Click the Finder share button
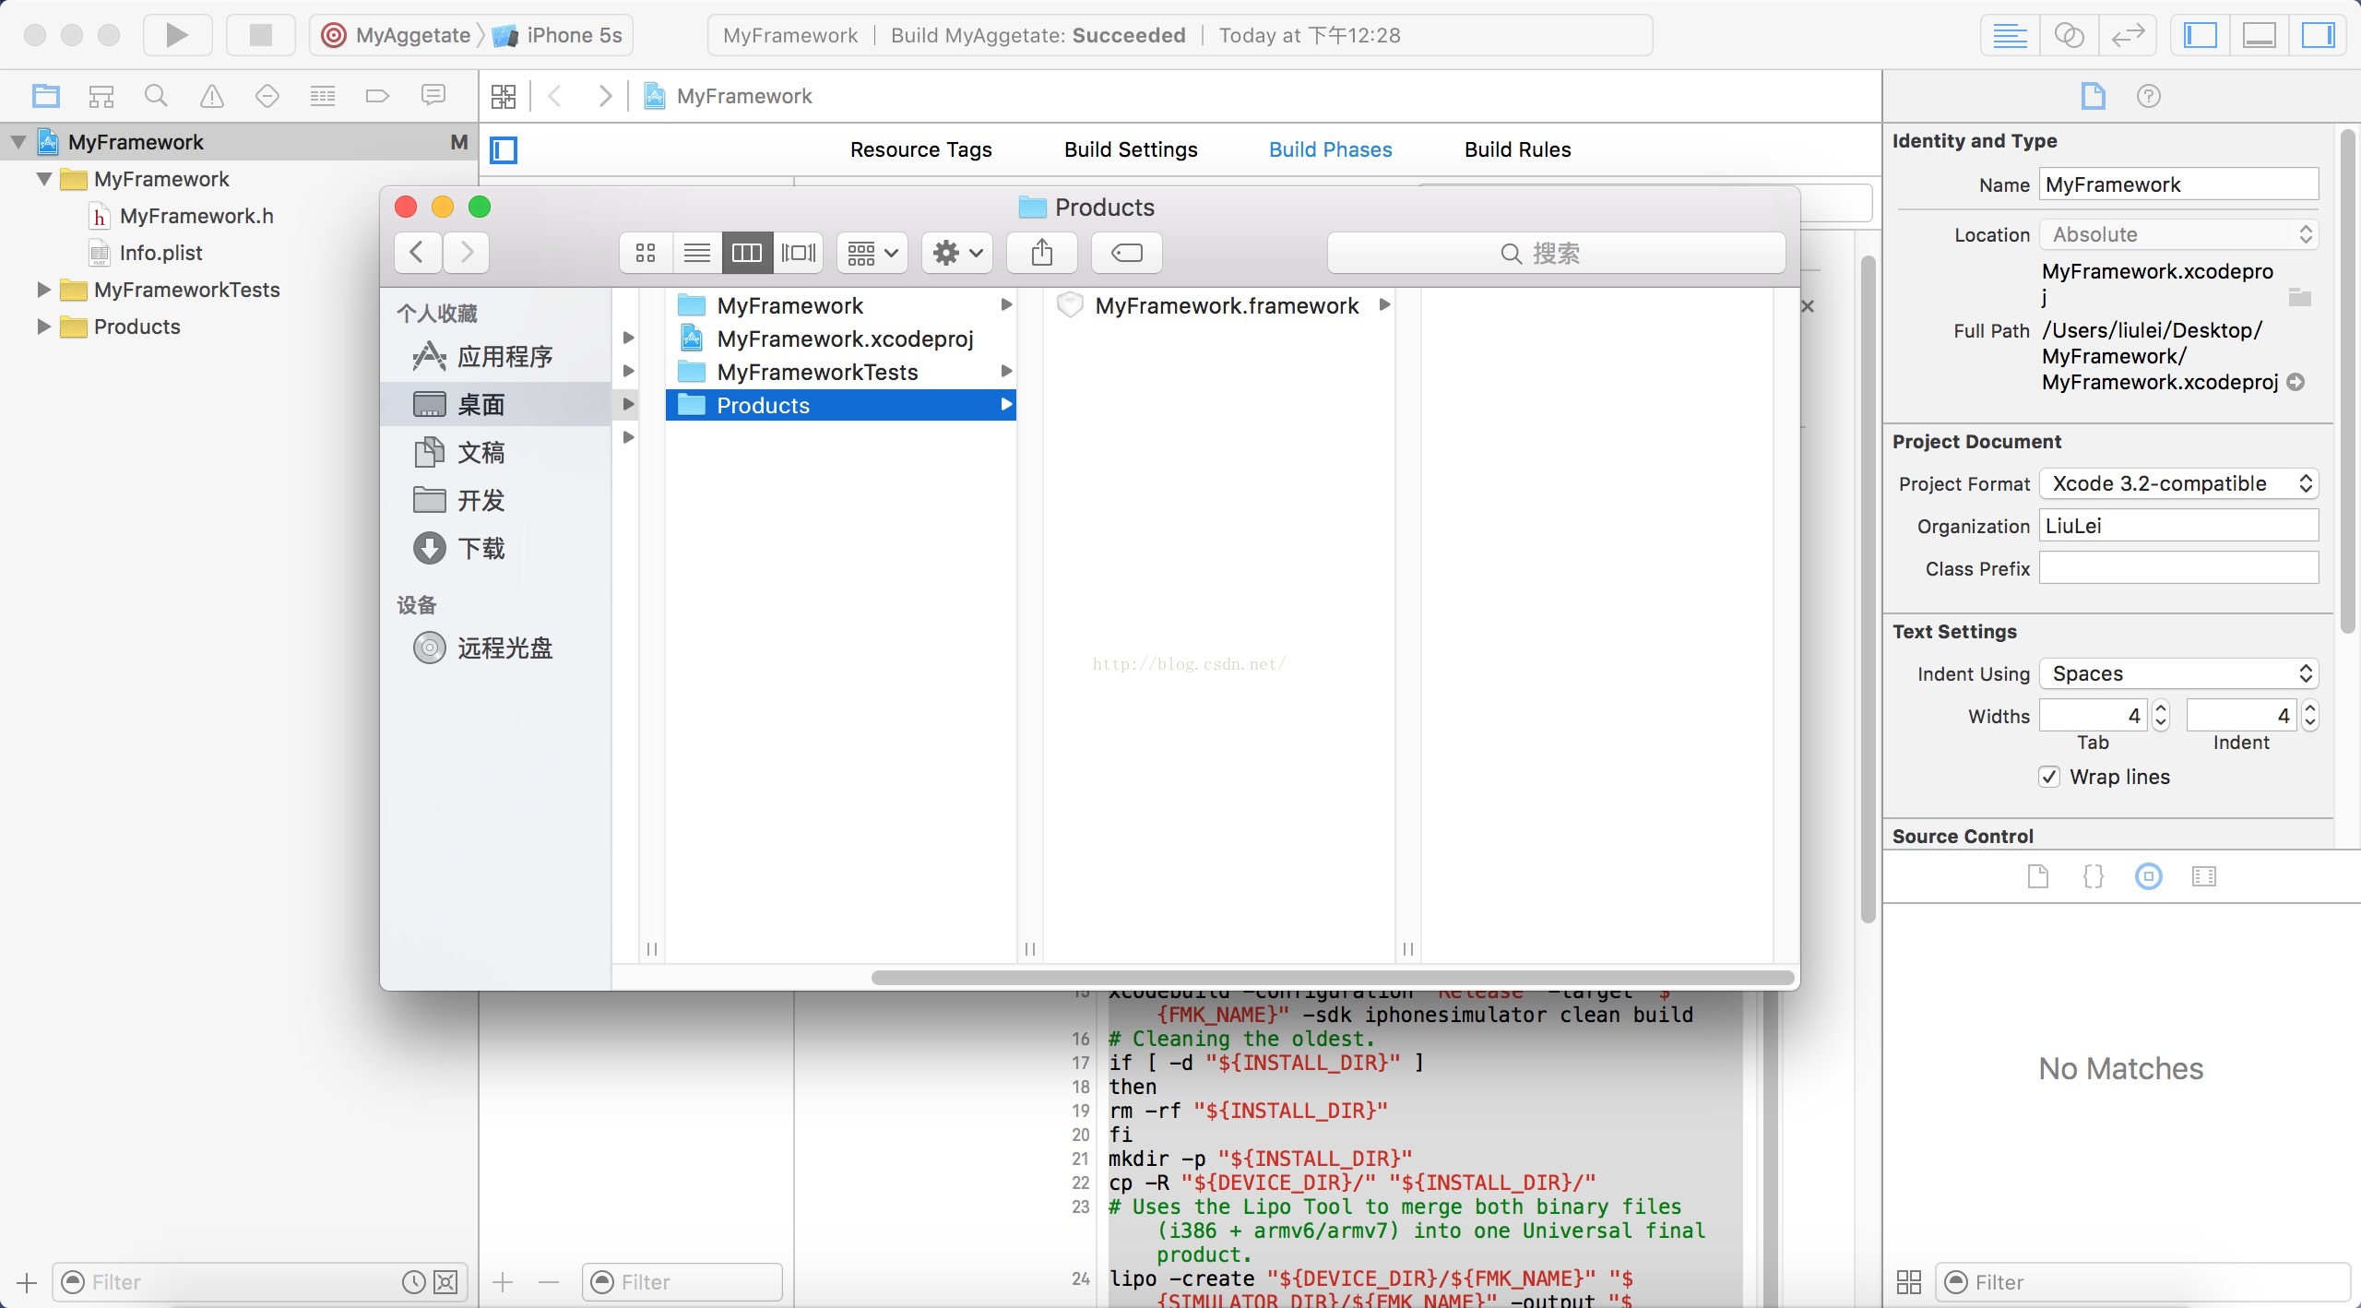Viewport: 2361px width, 1308px height. coord(1042,252)
